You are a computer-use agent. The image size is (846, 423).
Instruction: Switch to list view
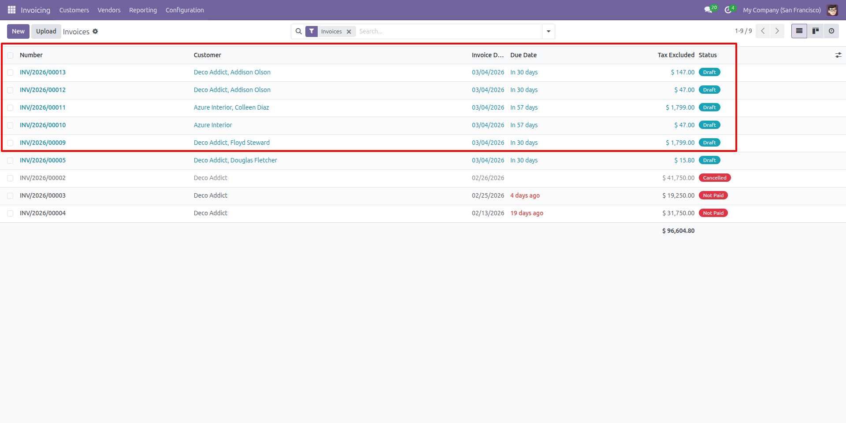point(799,31)
